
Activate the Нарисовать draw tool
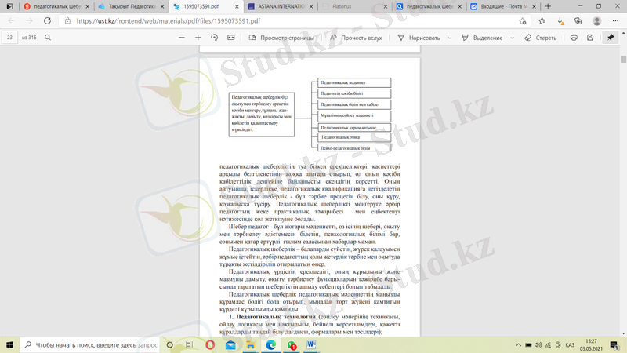click(x=419, y=38)
